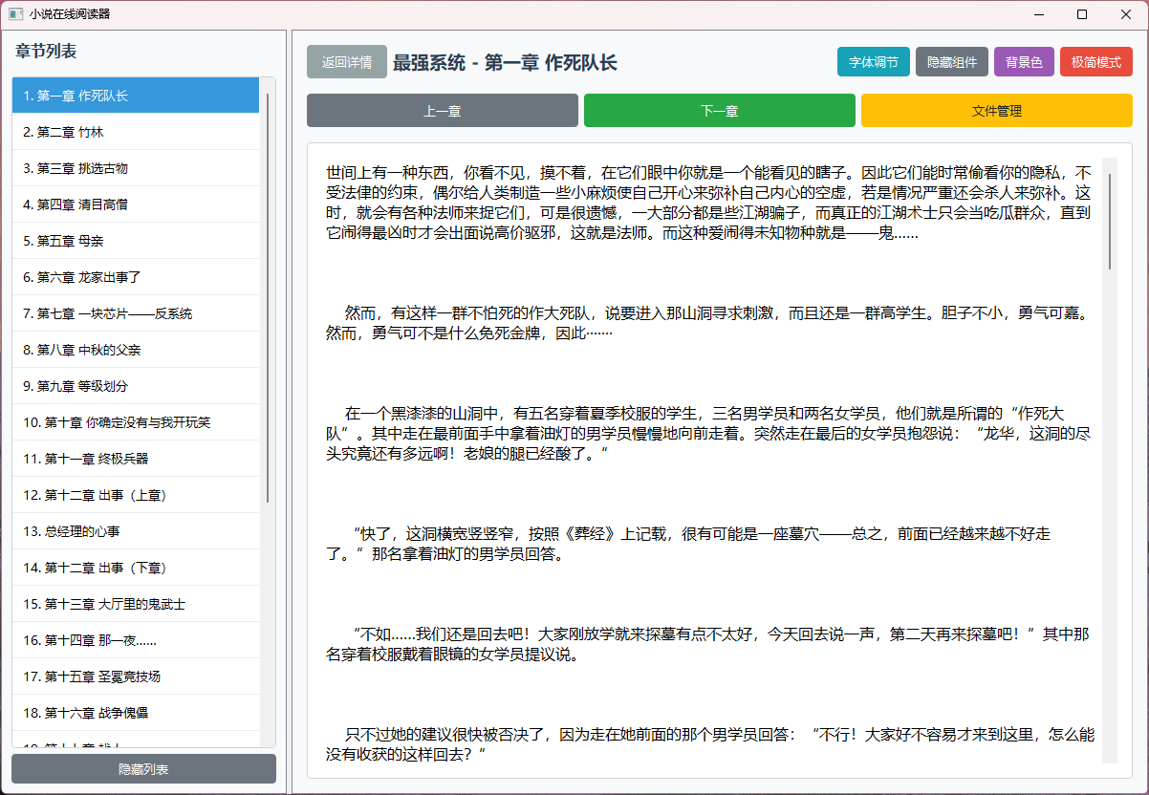Select chapter 第一章 作死队长 in list
This screenshot has height=795, width=1149.
[135, 96]
